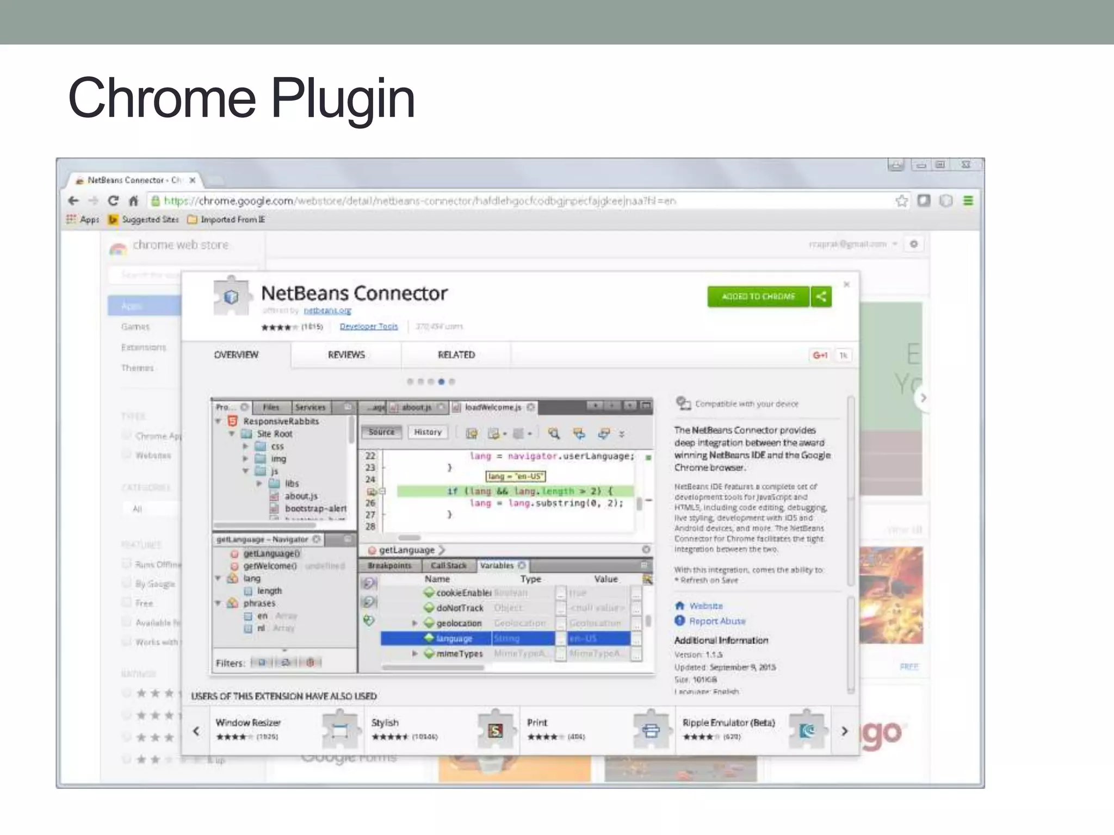Image resolution: width=1114 pixels, height=835 pixels.
Task: Toggle the By Google checkbox
Action: click(x=127, y=583)
